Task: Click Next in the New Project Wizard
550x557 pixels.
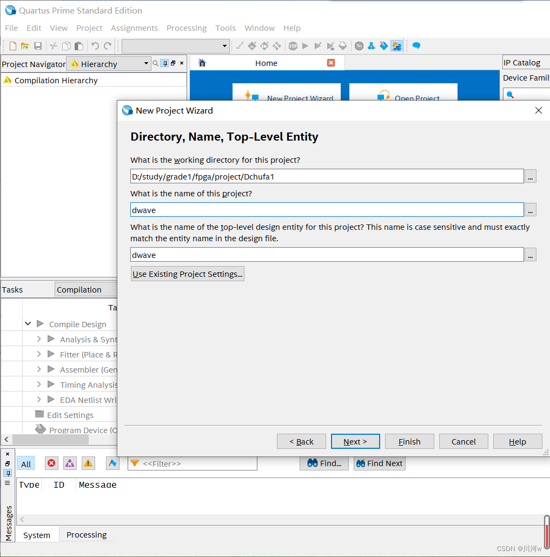Action: (x=355, y=442)
